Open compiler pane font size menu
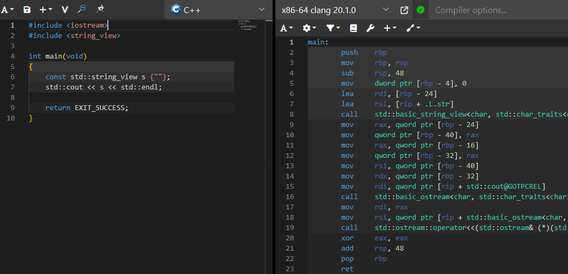This screenshot has width=568, height=274. coord(287,28)
